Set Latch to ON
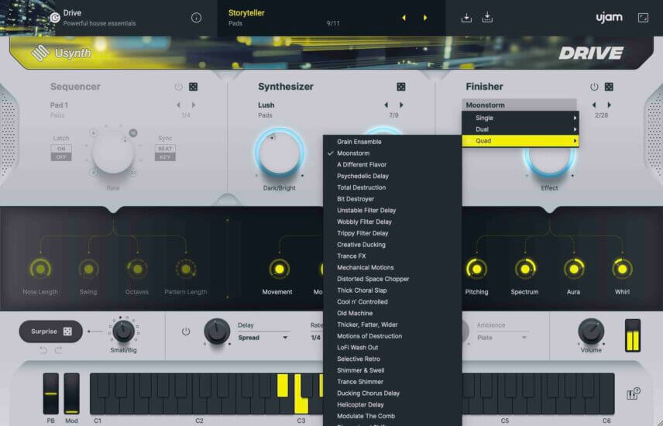Image resolution: width=663 pixels, height=426 pixels. (61, 149)
